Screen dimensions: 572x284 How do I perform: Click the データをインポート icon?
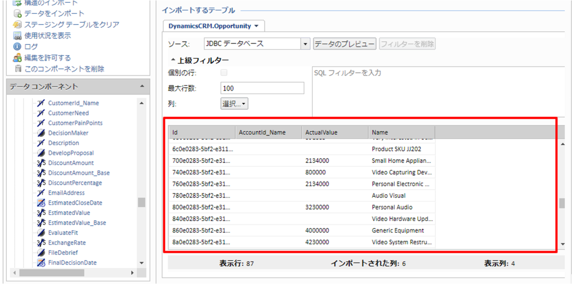(x=17, y=13)
